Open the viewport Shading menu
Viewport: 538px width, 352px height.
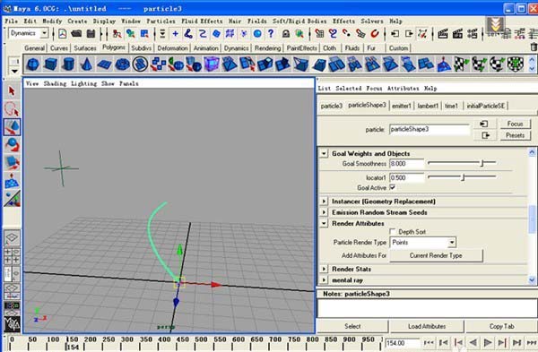[x=55, y=83]
